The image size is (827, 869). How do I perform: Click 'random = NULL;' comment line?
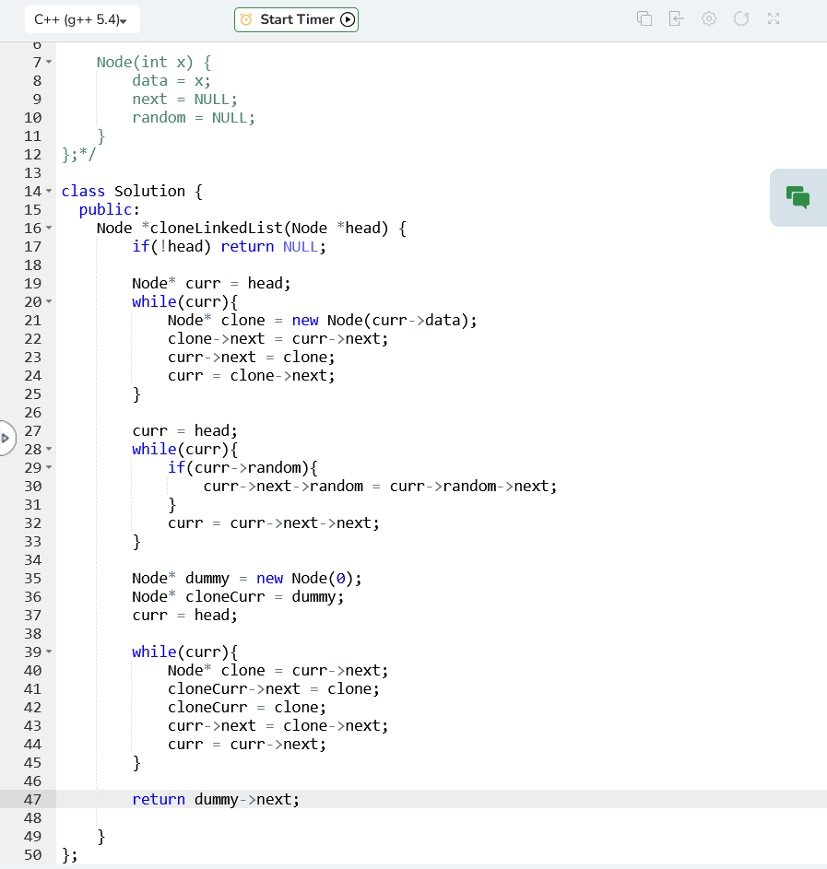click(194, 117)
